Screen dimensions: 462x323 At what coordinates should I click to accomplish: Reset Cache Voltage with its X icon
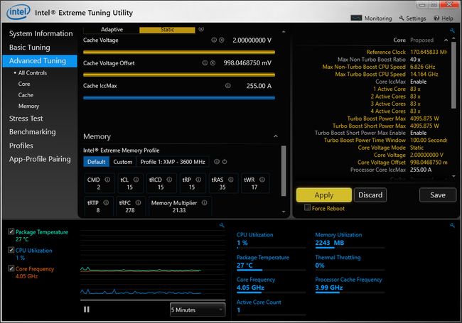pyautogui.click(x=221, y=40)
